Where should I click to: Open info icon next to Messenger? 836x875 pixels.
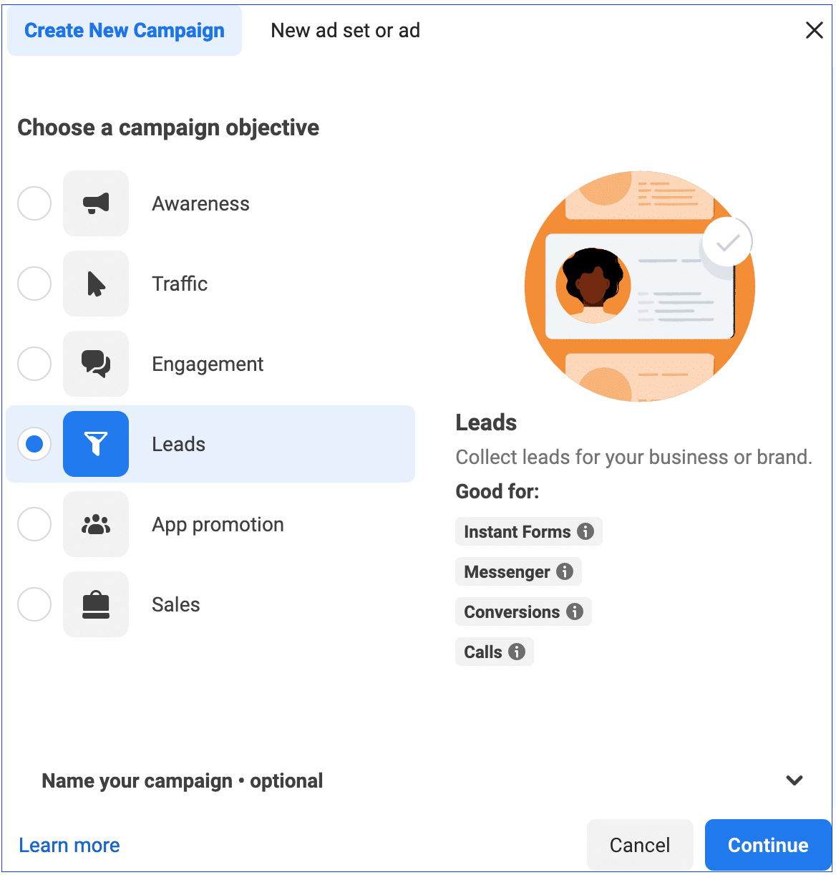(565, 571)
